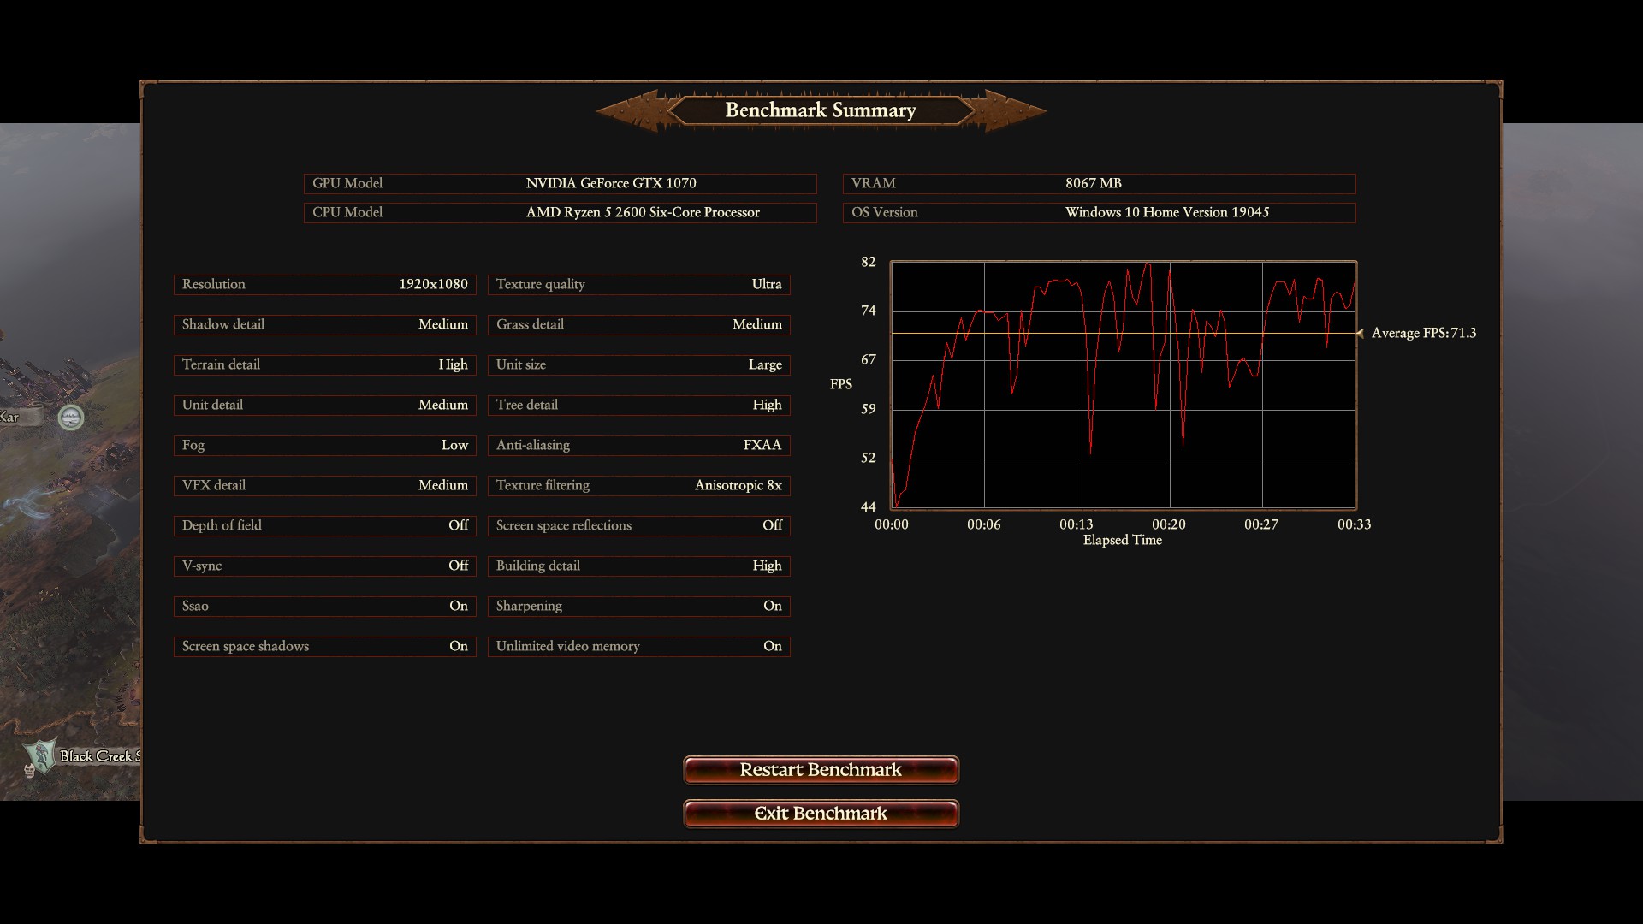1643x924 pixels.
Task: Click the Resolution 1920x1080 field
Action: pos(324,284)
